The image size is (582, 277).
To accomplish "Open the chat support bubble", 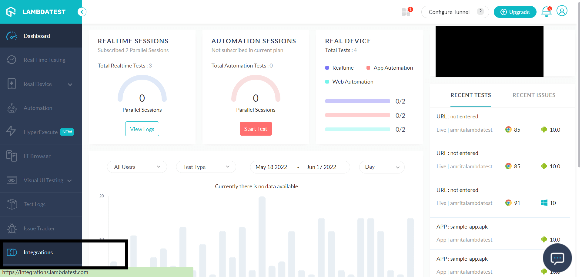I will [x=557, y=258].
